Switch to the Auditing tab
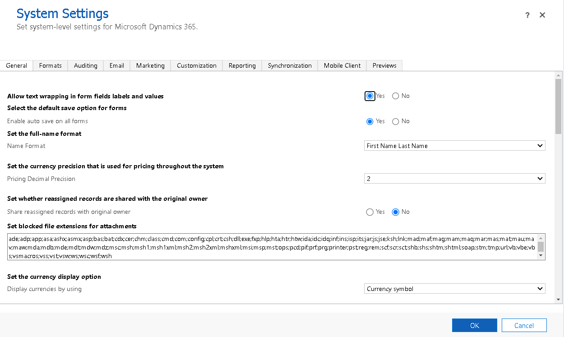This screenshot has height=337, width=564. (86, 65)
